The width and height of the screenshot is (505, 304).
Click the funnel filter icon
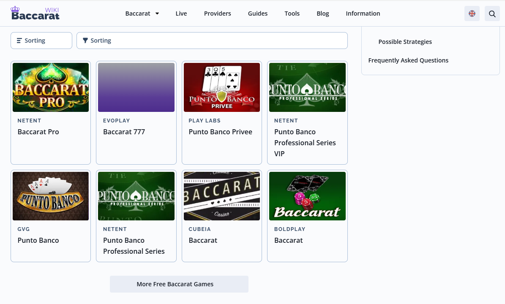click(85, 41)
